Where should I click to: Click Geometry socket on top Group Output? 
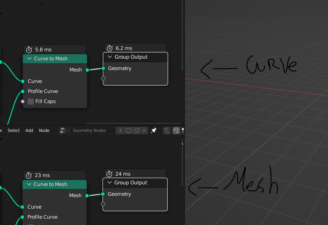[x=103, y=68]
